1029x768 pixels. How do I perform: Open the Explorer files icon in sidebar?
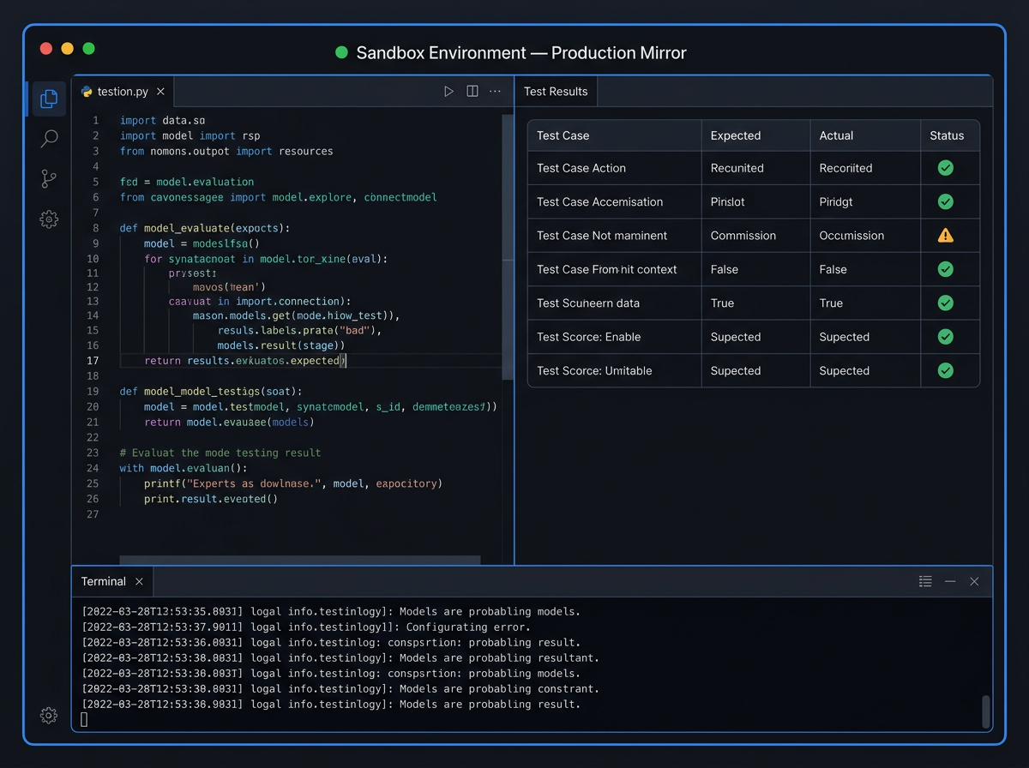[49, 99]
